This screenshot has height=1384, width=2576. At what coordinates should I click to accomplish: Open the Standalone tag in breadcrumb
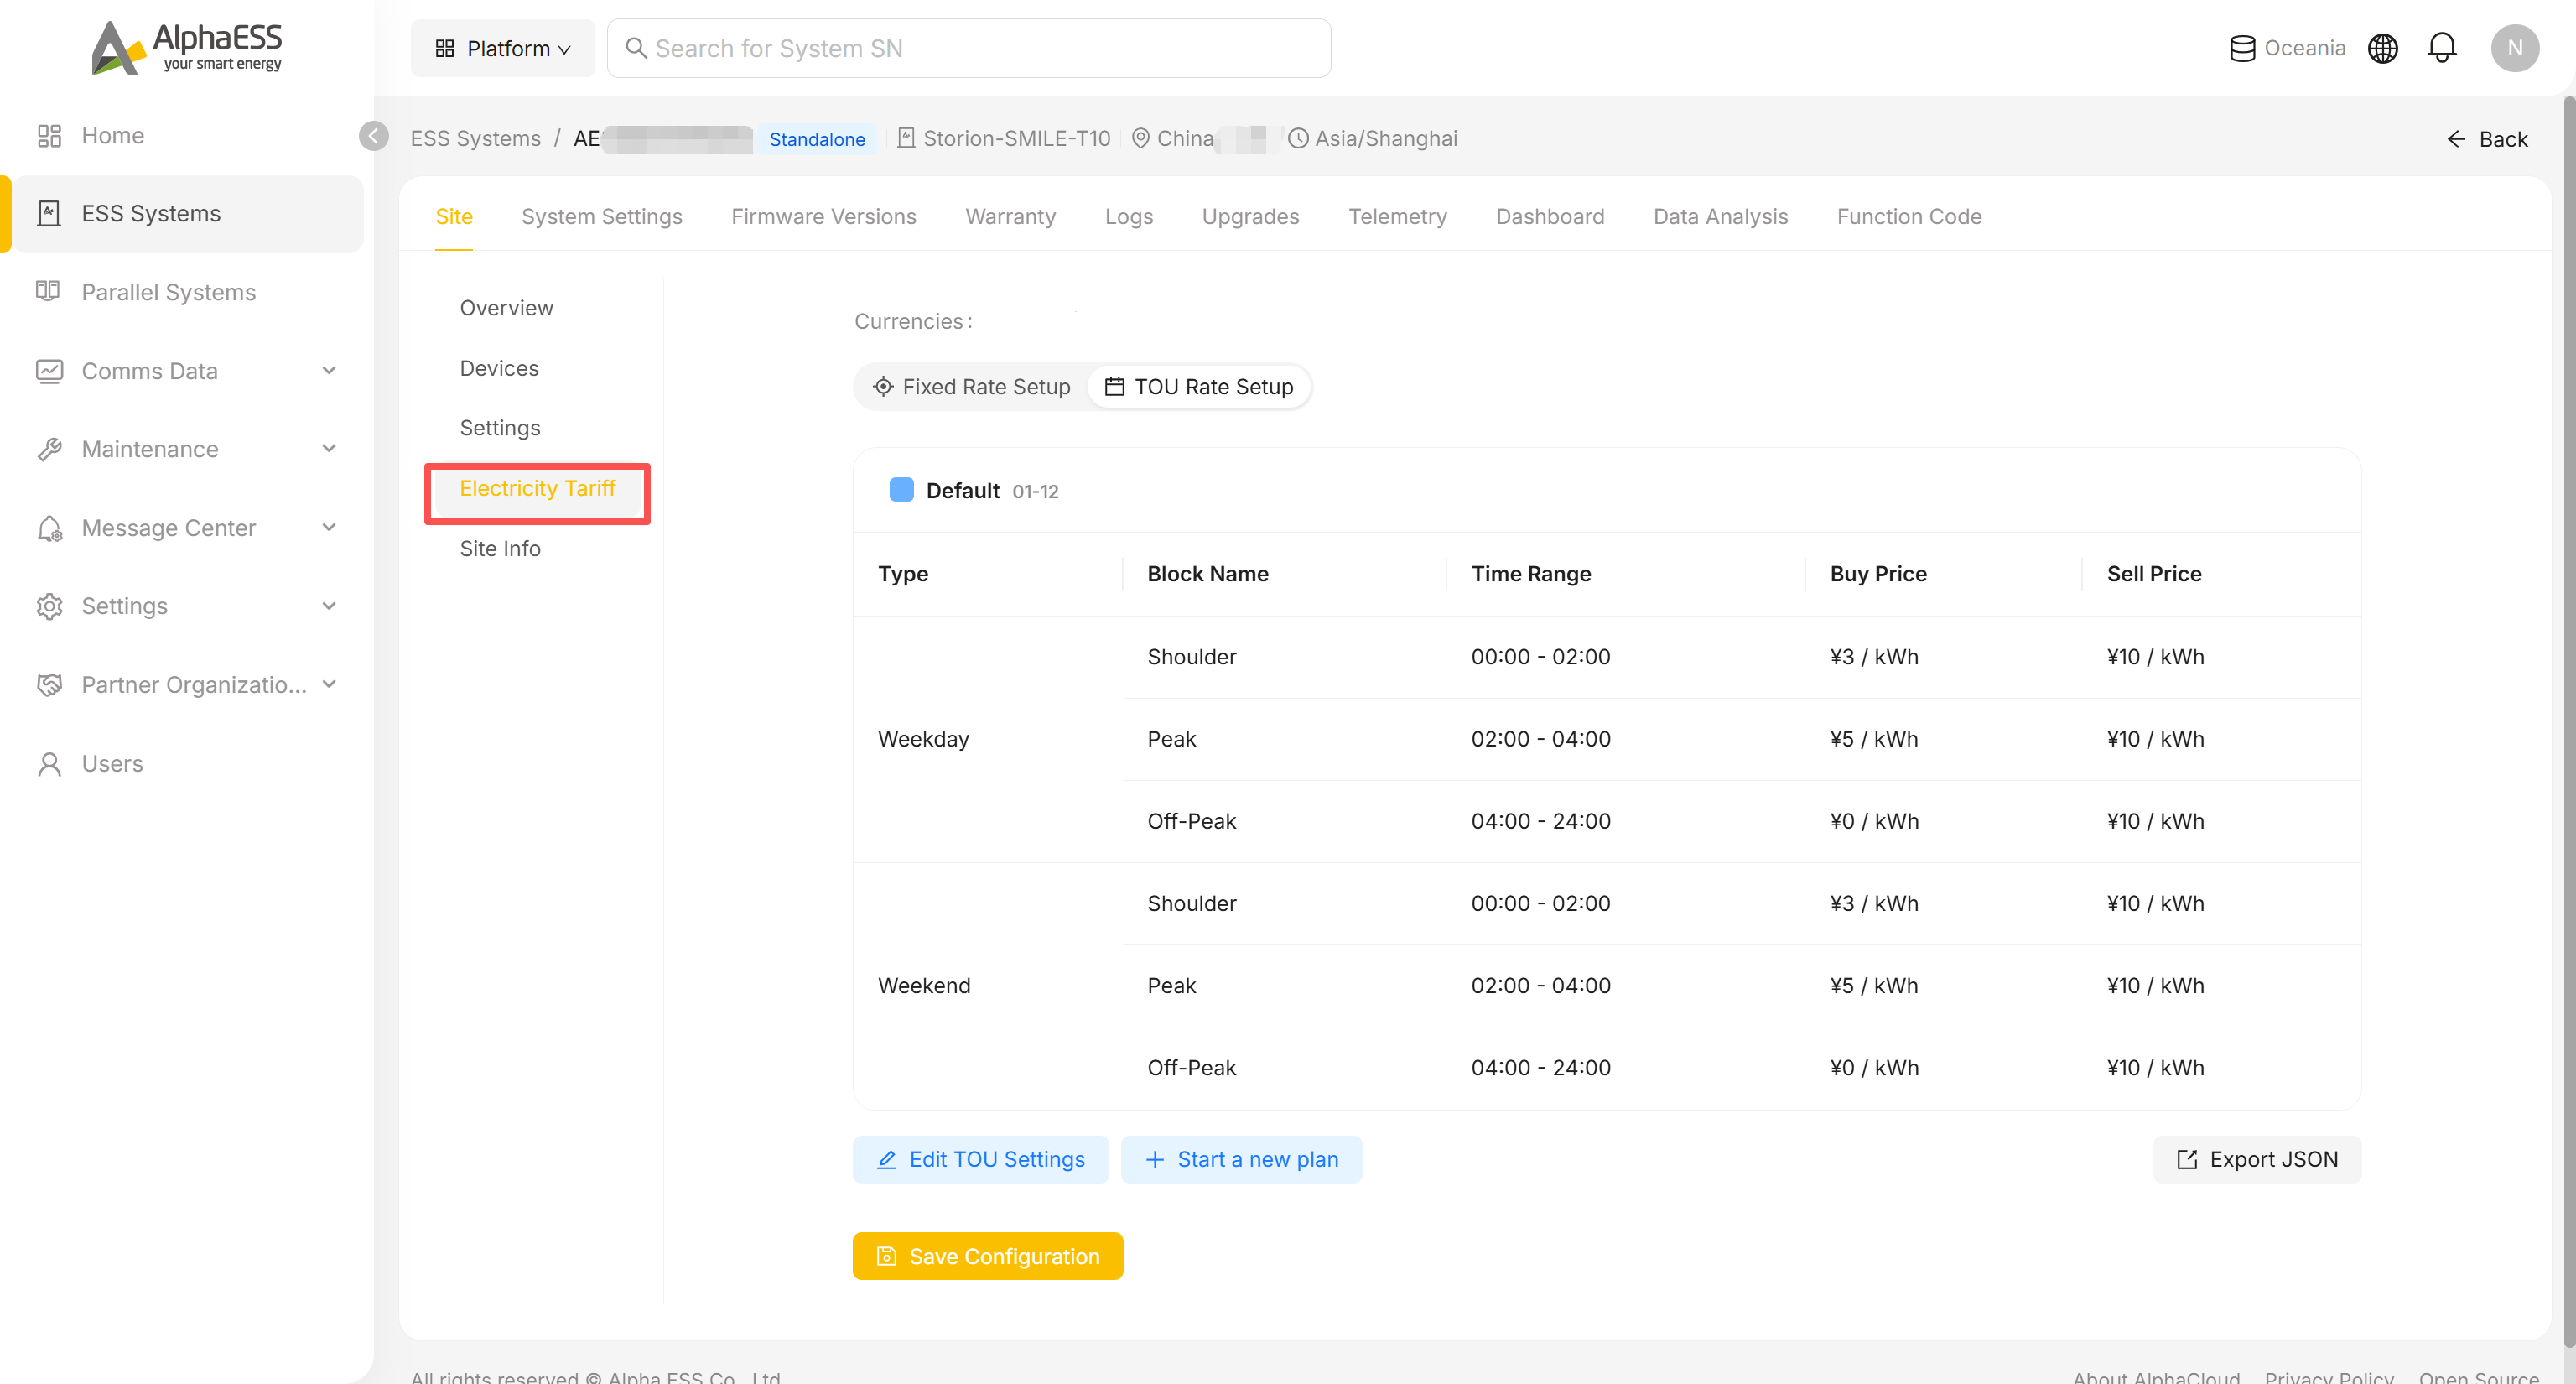[x=817, y=139]
